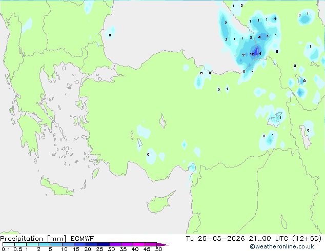Click the arrow tip past 50 on legend
The height and width of the screenshot is (251, 325).
click(x=162, y=244)
